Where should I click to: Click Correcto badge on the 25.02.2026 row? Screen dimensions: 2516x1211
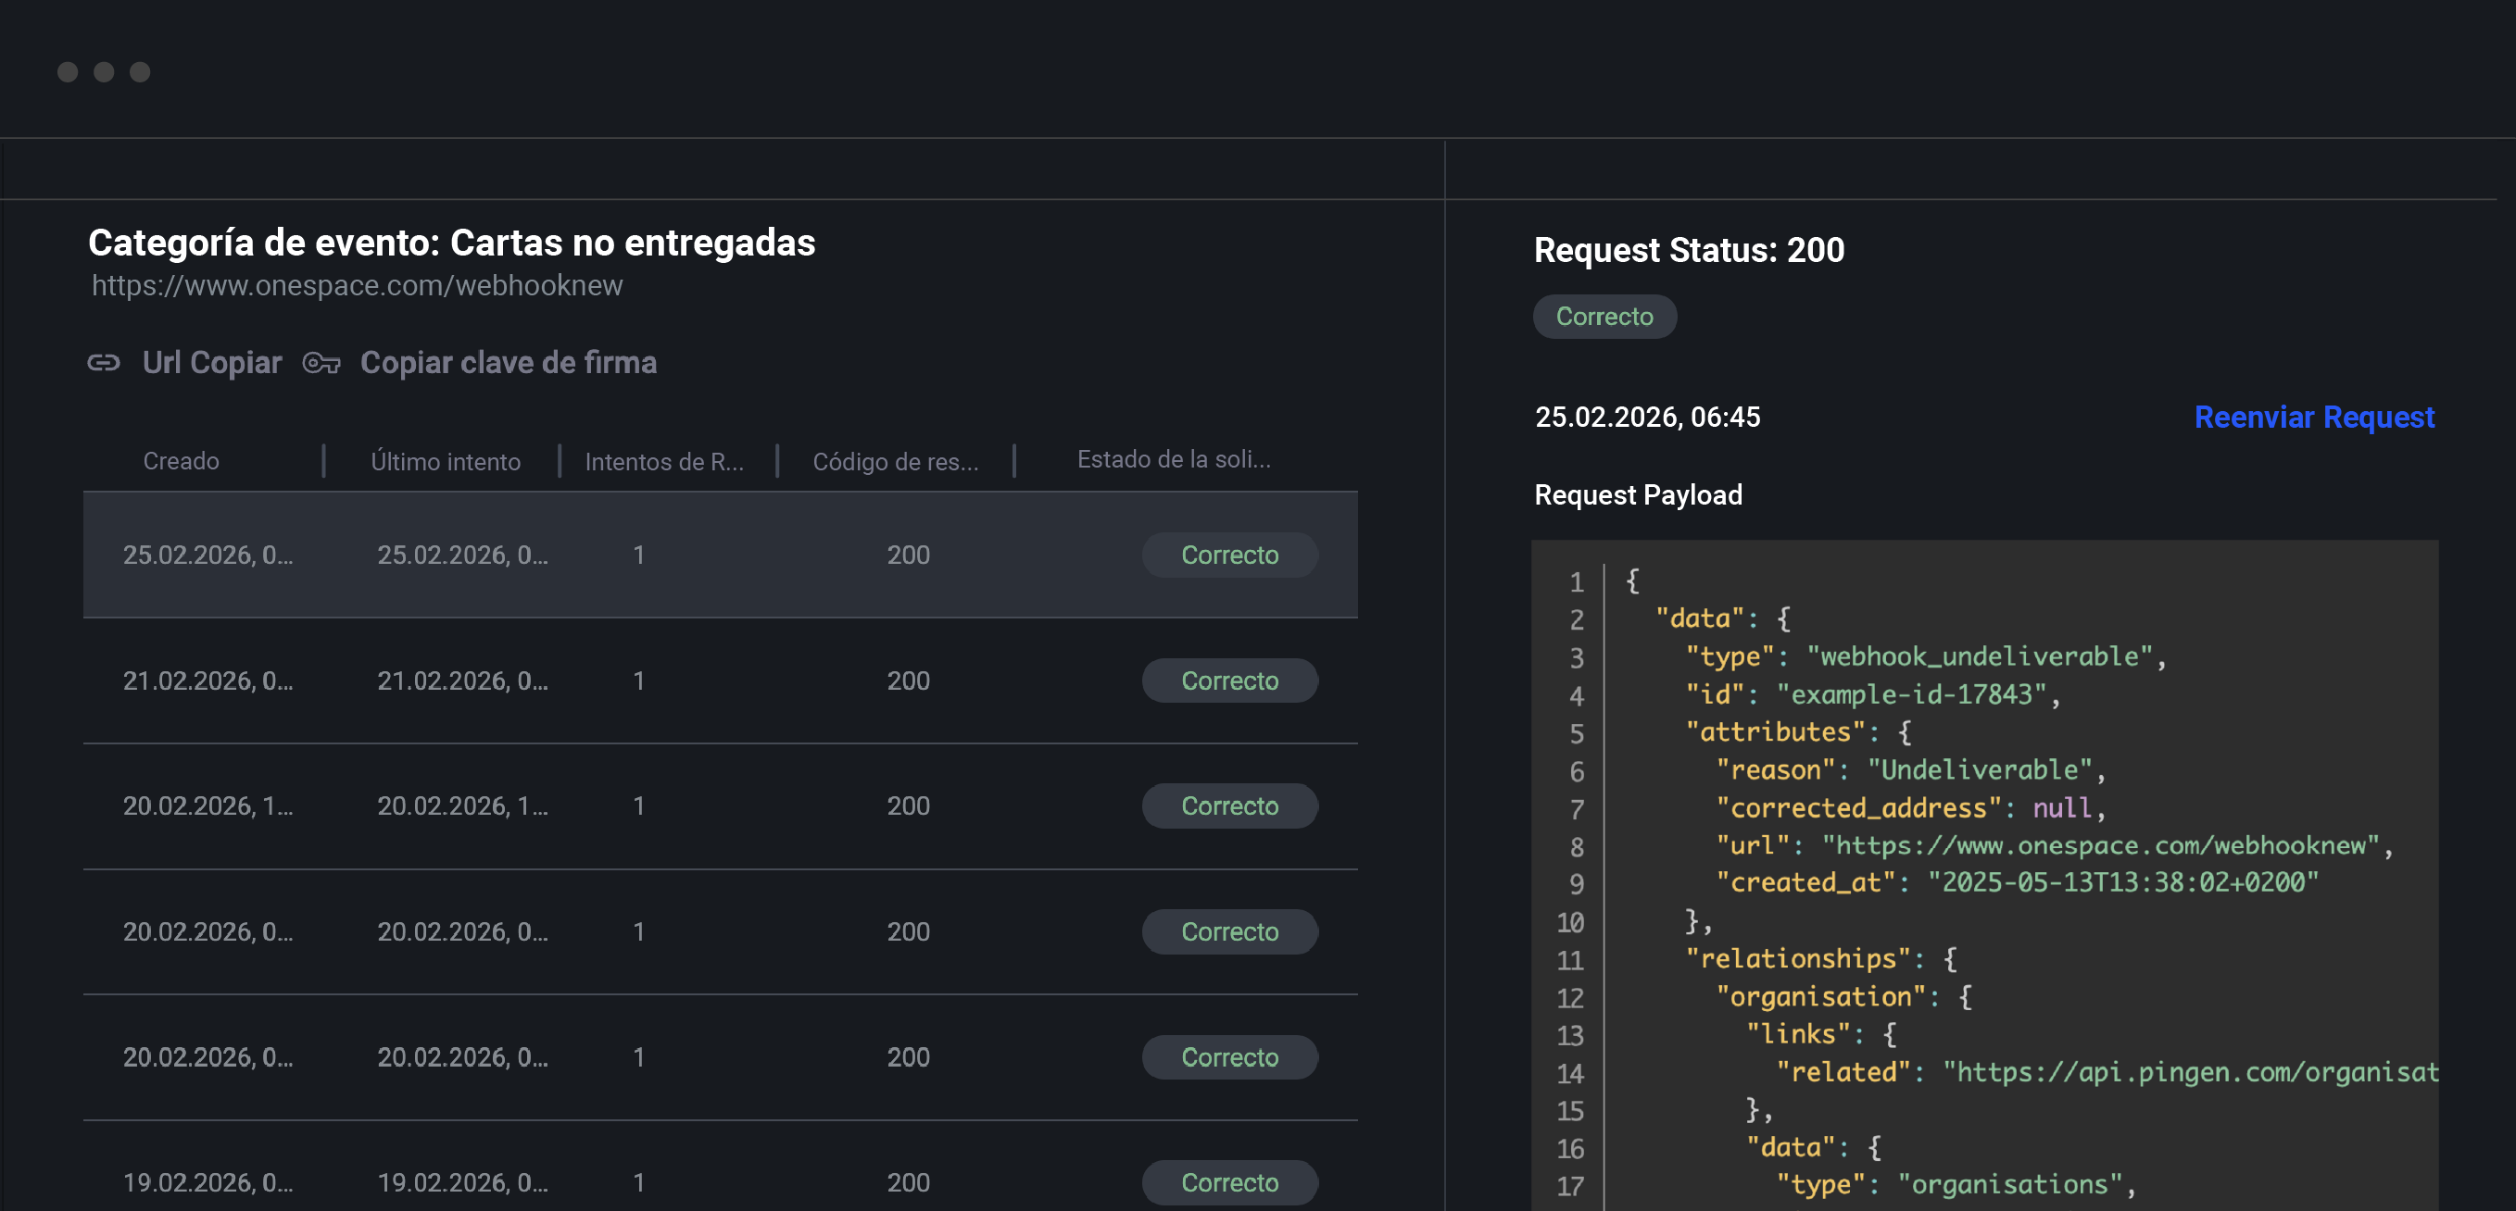tap(1229, 555)
